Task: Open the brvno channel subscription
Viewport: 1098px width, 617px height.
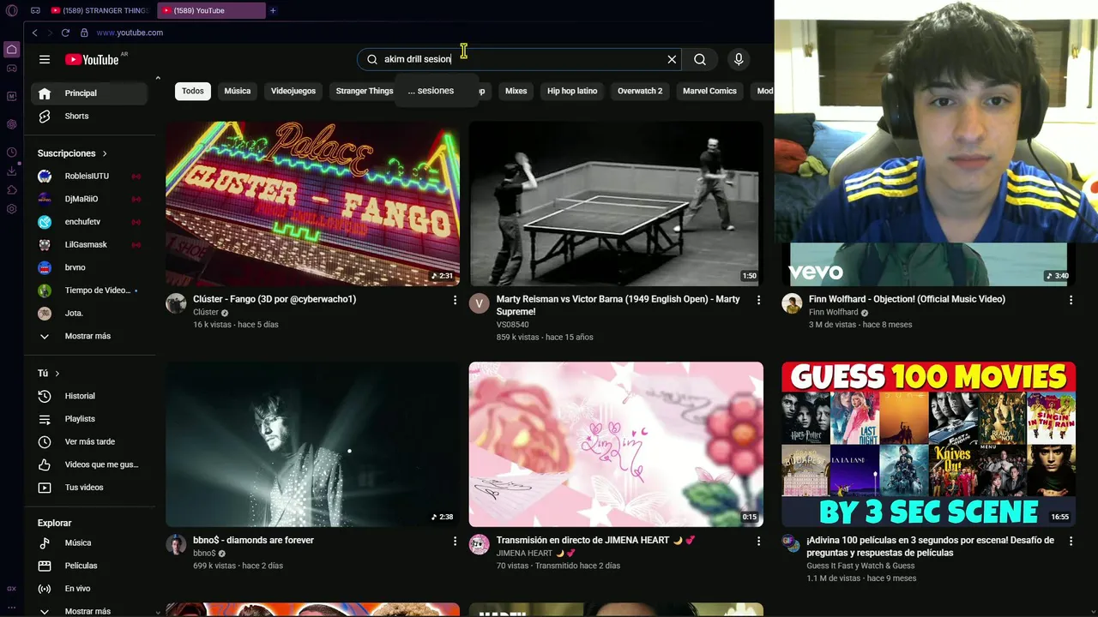Action: [x=89, y=267]
